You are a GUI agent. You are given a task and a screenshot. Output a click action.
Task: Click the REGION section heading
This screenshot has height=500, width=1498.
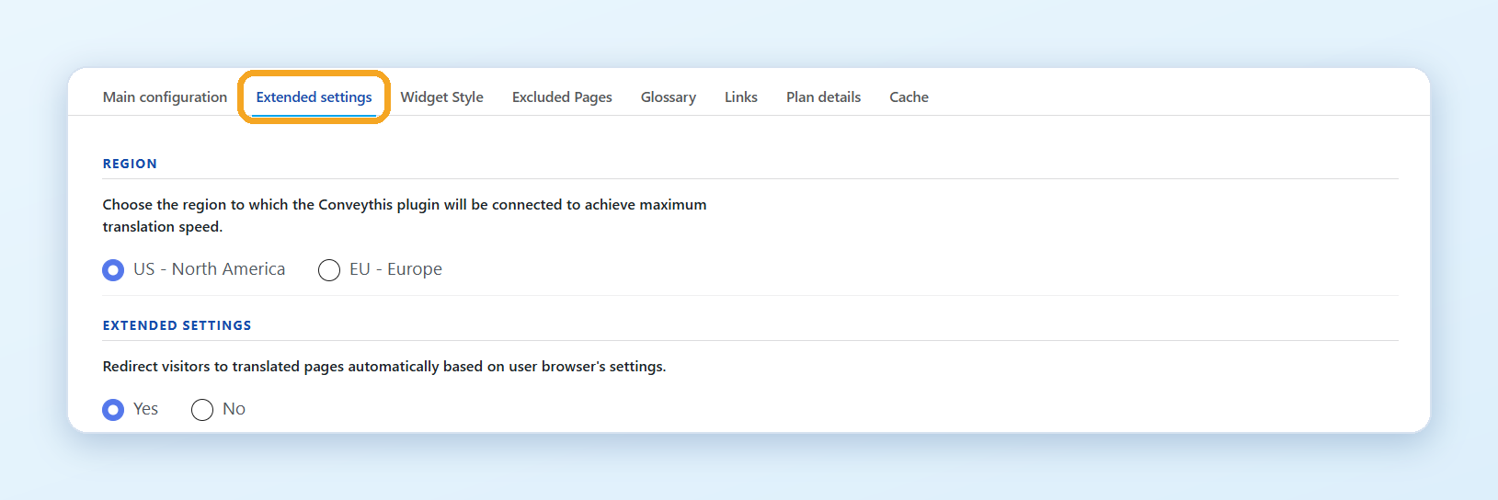[x=130, y=164]
